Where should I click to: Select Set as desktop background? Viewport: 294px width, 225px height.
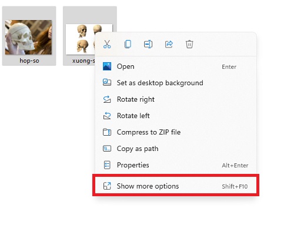coord(176,83)
